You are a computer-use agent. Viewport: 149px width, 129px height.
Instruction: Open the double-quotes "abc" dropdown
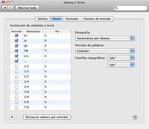(121, 58)
